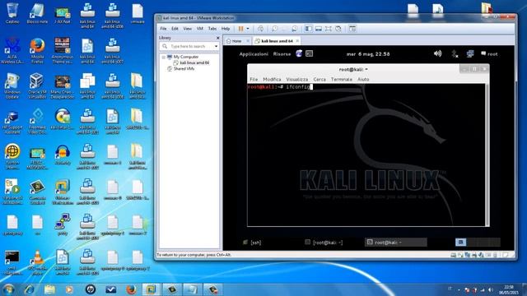Open the Kali Risorse menu
The height and width of the screenshot is (296, 527).
coord(282,54)
